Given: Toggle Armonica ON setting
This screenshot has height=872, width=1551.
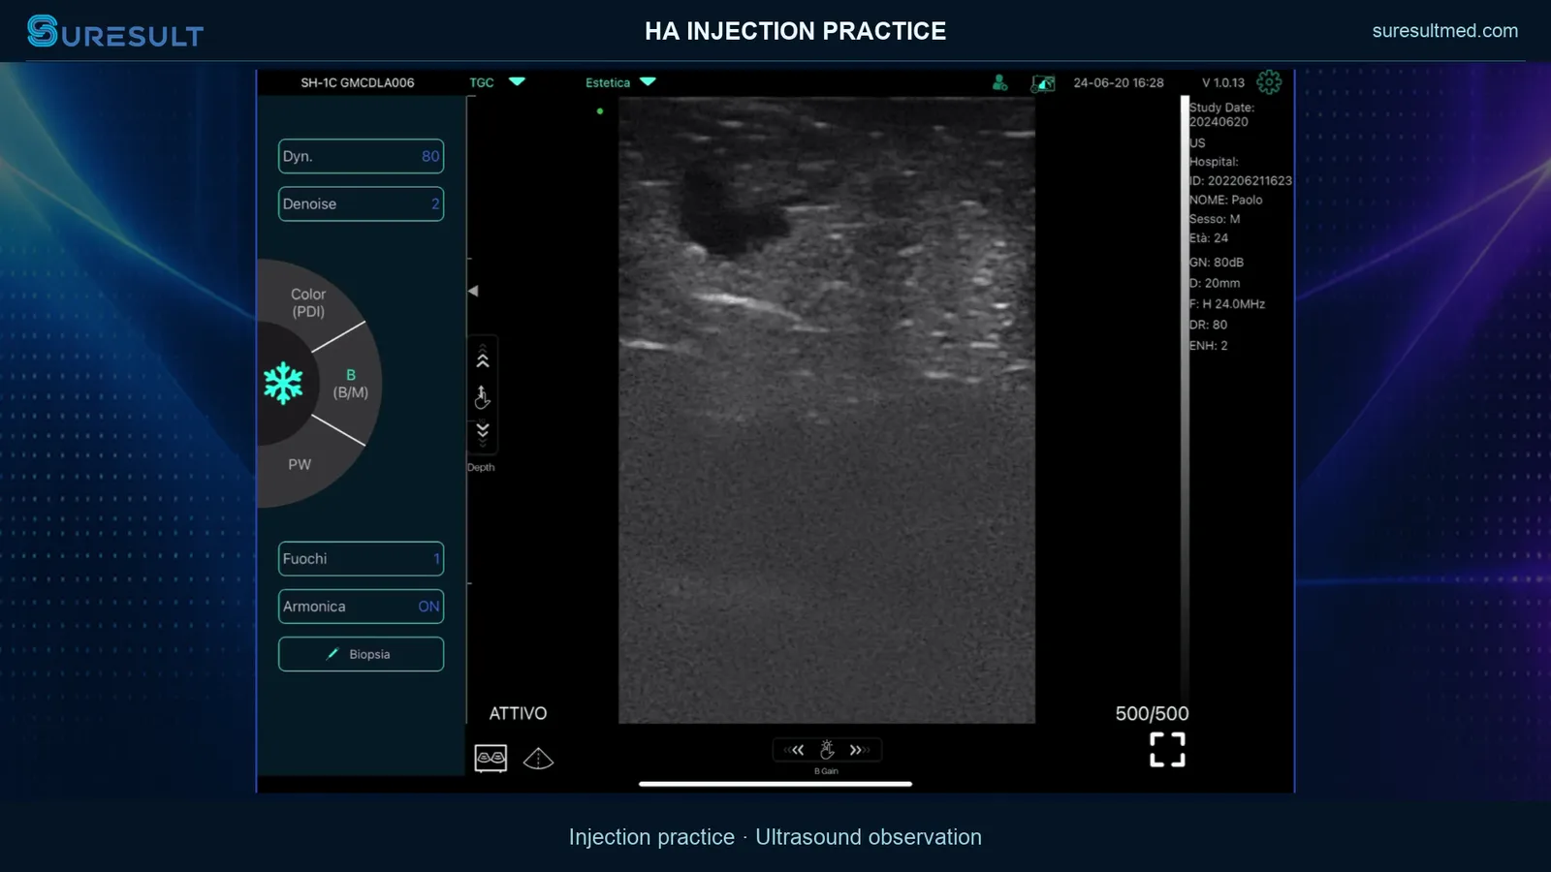Looking at the screenshot, I should tap(361, 607).
